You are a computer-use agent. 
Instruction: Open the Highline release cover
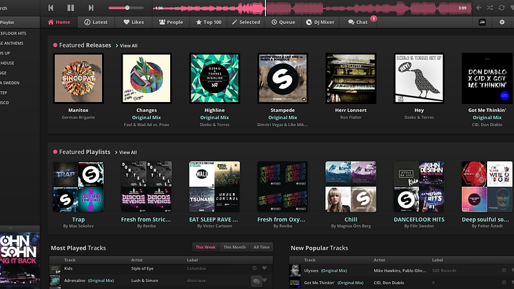click(215, 79)
